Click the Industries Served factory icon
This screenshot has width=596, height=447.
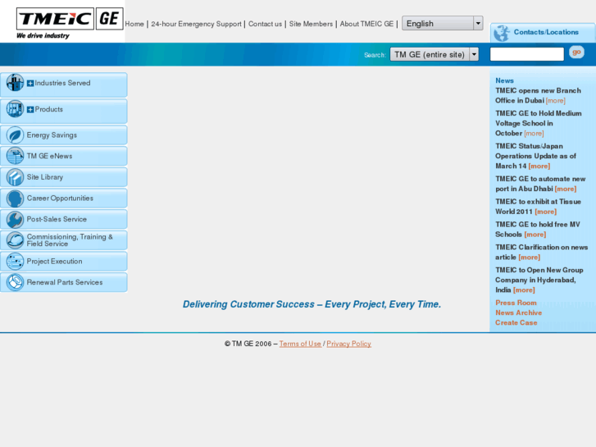point(15,83)
